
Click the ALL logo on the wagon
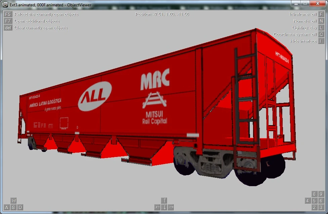tap(95, 96)
